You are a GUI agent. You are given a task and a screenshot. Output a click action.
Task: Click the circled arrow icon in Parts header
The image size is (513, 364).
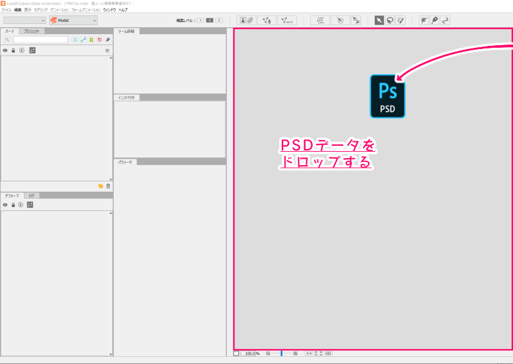[22, 50]
